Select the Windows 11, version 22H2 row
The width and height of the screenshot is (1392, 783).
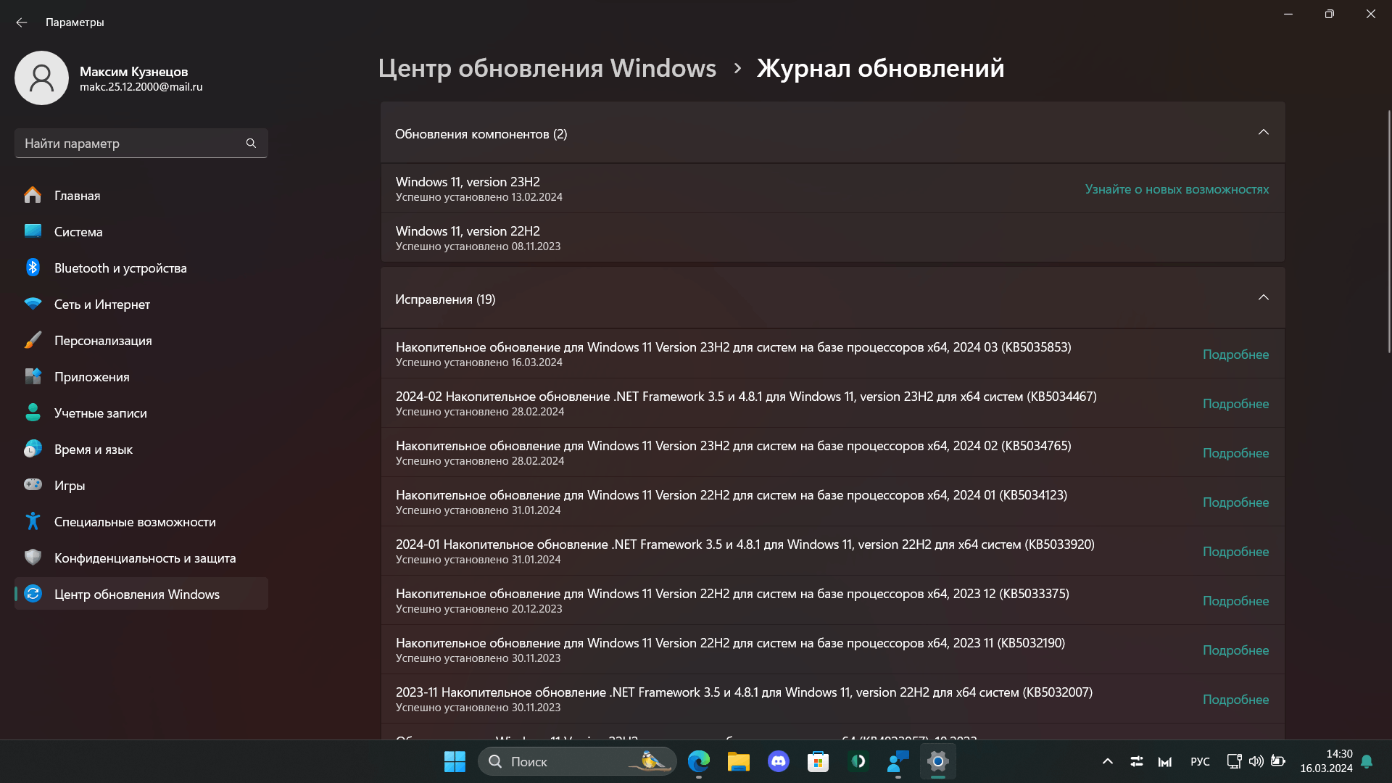click(x=832, y=238)
